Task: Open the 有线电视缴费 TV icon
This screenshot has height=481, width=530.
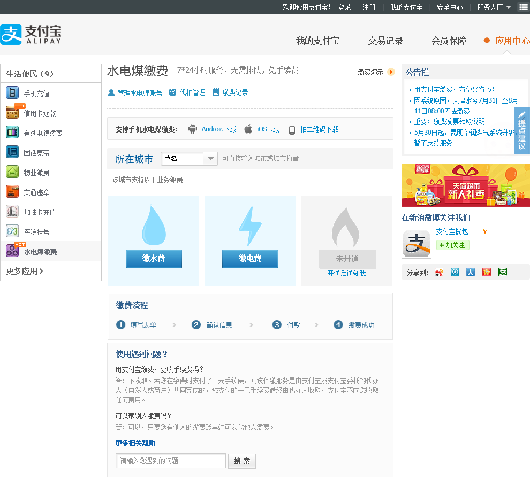Action: coord(12,132)
